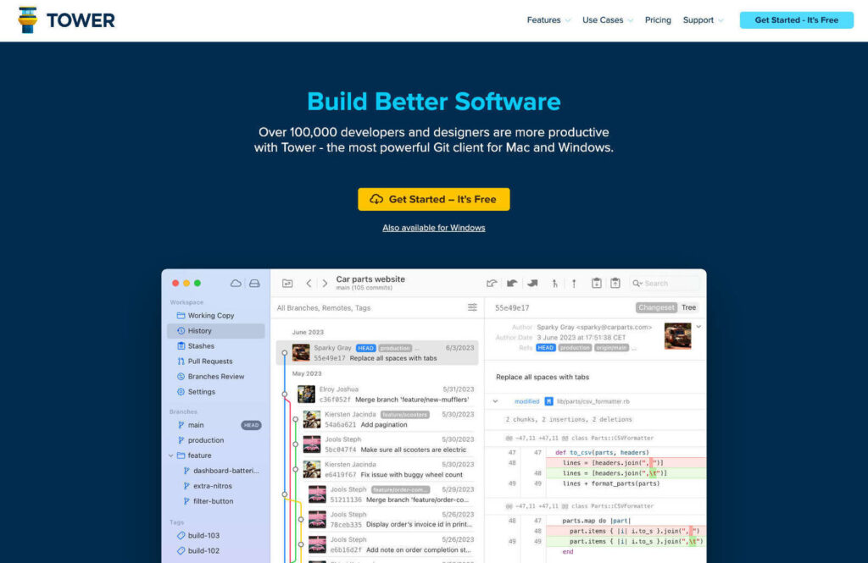Screen dimensions: 868x563
Task: Click the cloud download icon on yellow button
Action: (x=376, y=199)
